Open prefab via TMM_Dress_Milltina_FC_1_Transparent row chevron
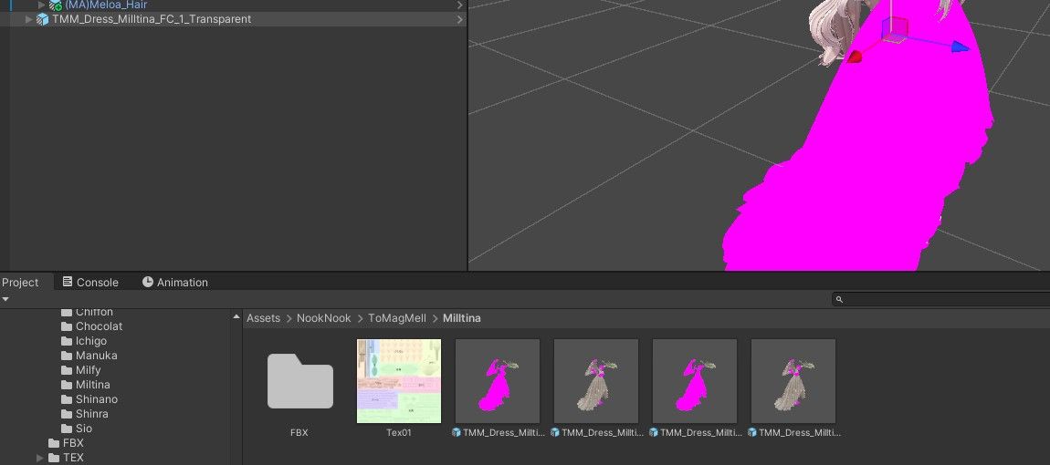1050x465 pixels. point(460,19)
